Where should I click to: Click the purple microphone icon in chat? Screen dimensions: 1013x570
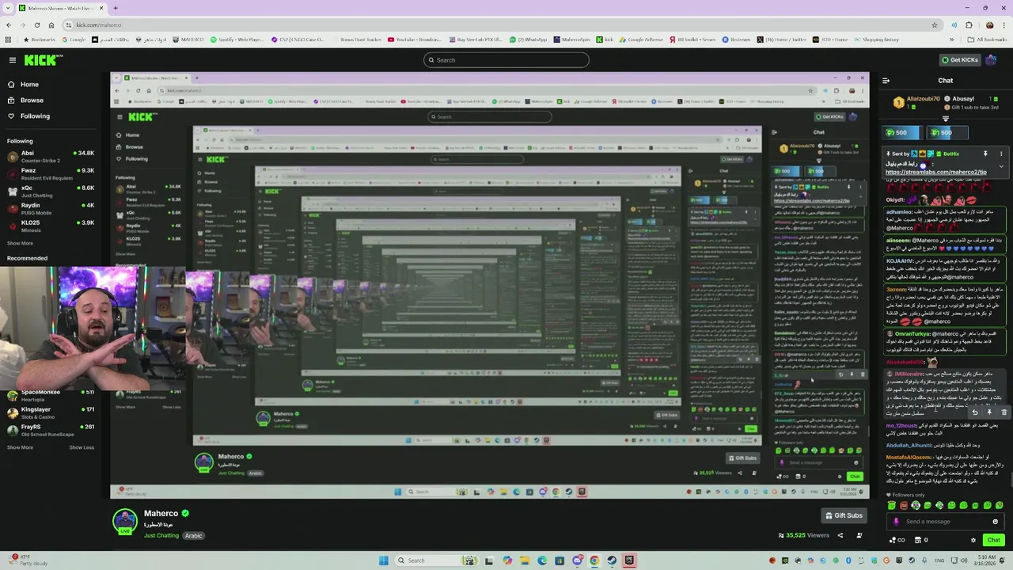click(x=896, y=522)
